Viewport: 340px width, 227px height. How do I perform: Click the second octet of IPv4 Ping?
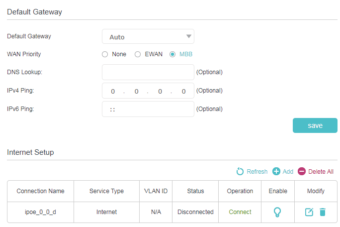click(136, 91)
